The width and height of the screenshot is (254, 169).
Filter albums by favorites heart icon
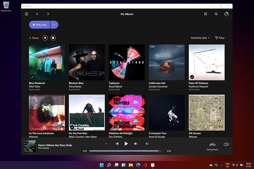tap(45, 38)
